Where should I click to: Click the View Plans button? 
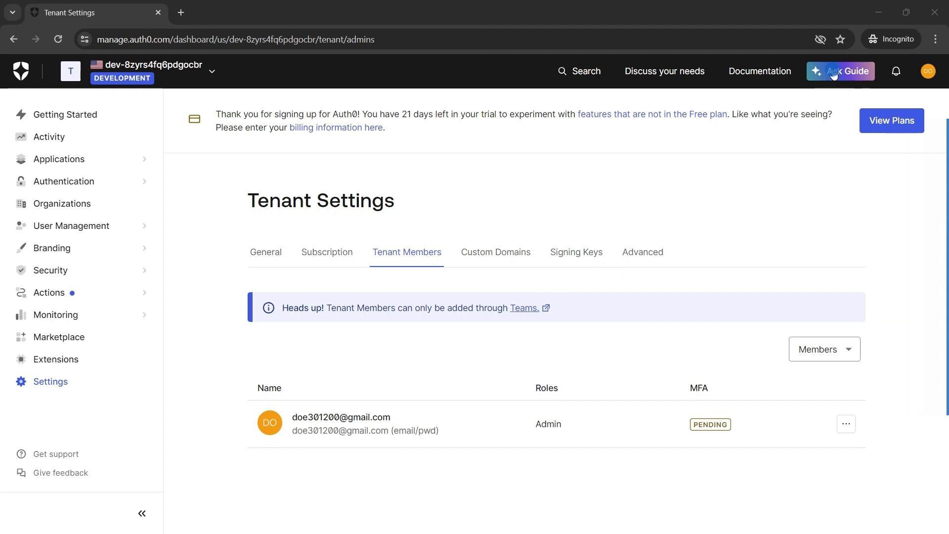[891, 121]
